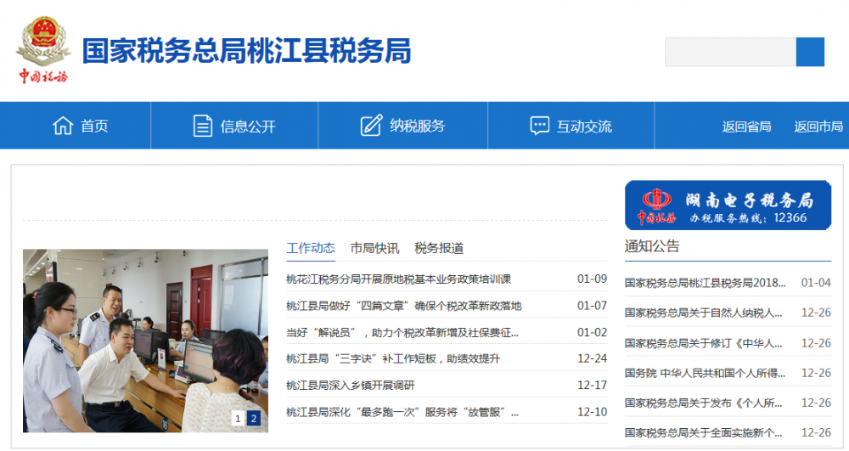Click in the search input field
849x451 pixels.
(730, 52)
